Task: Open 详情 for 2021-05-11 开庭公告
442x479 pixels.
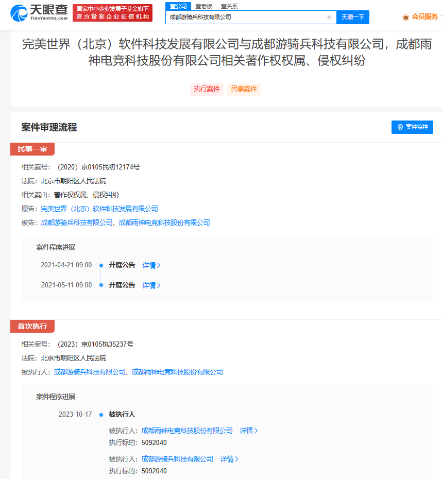Action: [151, 285]
